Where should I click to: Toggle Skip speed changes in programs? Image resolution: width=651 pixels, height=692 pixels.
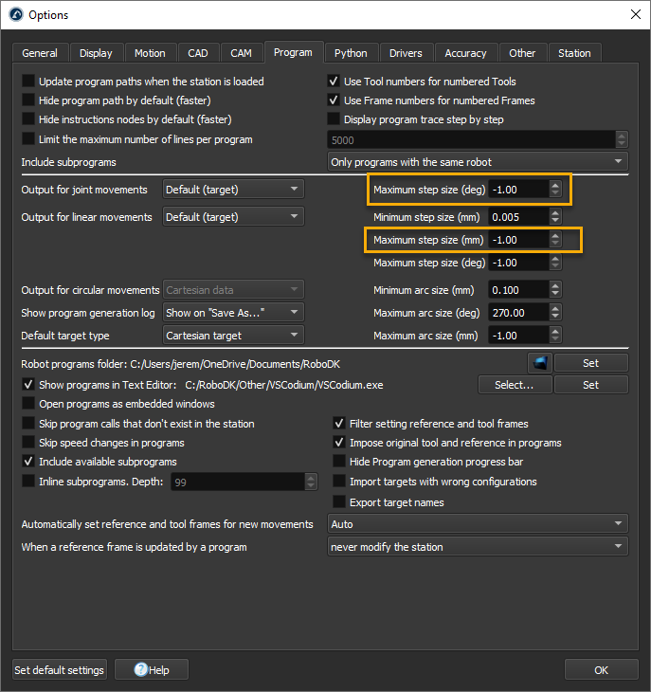point(29,443)
